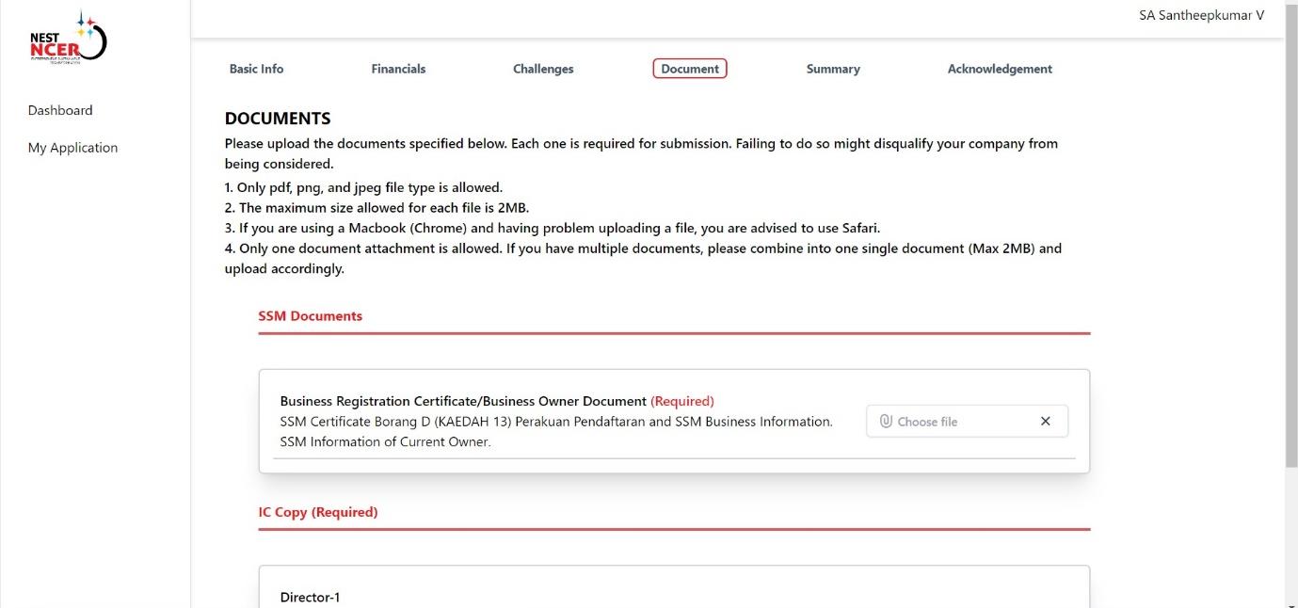Screen dimensions: 1298x608
Task: Click the scrollbar up arrow
Action: tap(1290, 6)
